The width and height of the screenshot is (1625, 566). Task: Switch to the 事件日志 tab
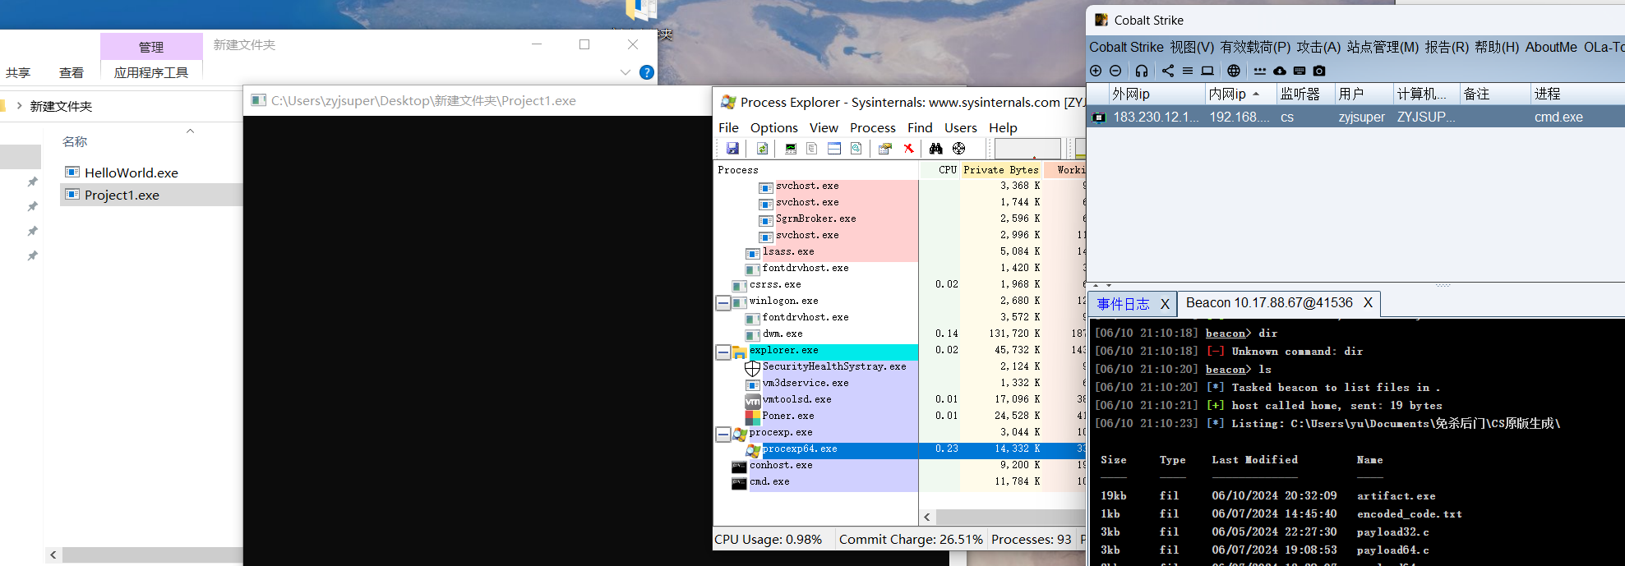point(1123,304)
